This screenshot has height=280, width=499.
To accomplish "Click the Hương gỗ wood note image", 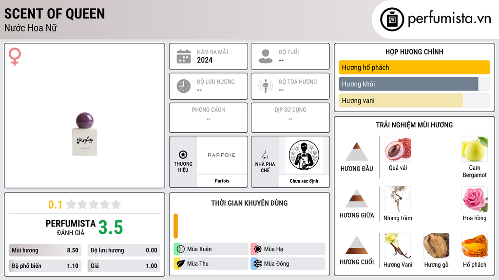I will tap(436, 245).
